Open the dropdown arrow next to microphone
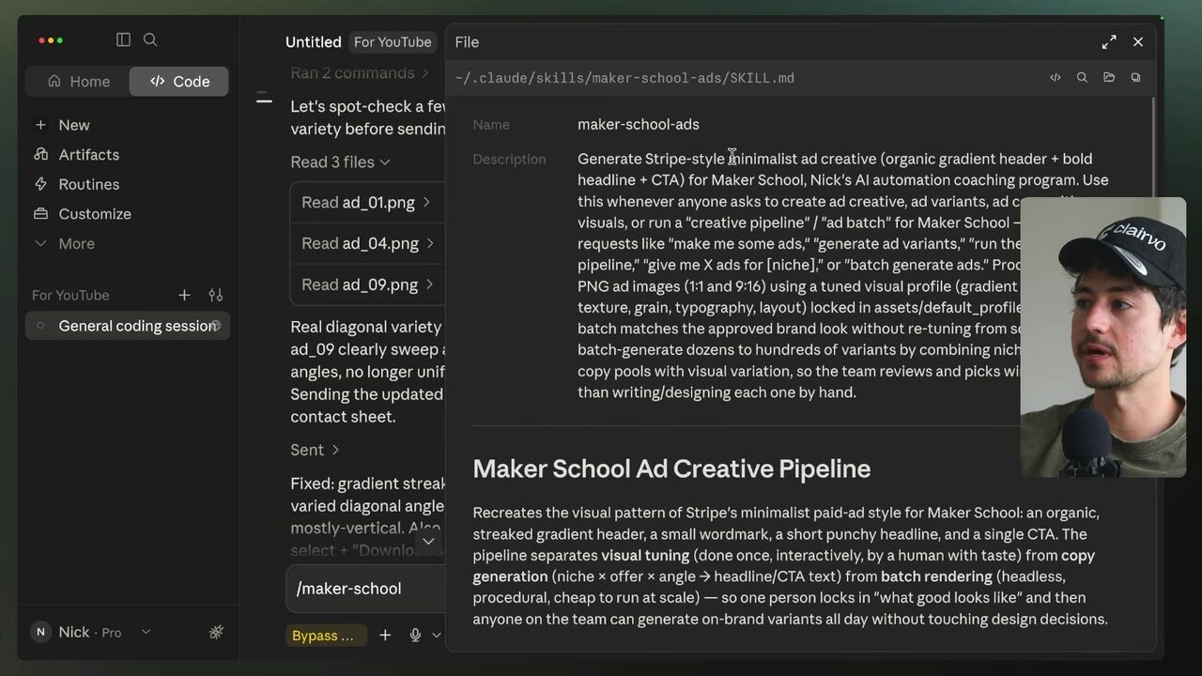 pos(436,636)
